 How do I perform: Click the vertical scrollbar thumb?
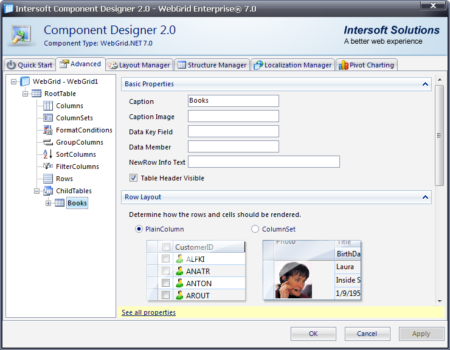439,135
